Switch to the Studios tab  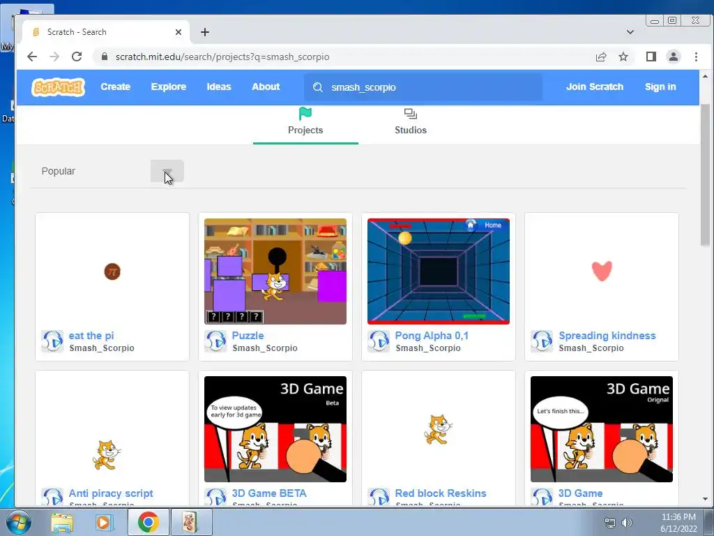411,124
